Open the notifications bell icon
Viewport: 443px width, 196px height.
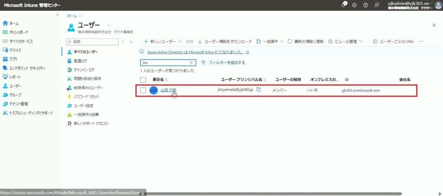pyautogui.click(x=344, y=5)
